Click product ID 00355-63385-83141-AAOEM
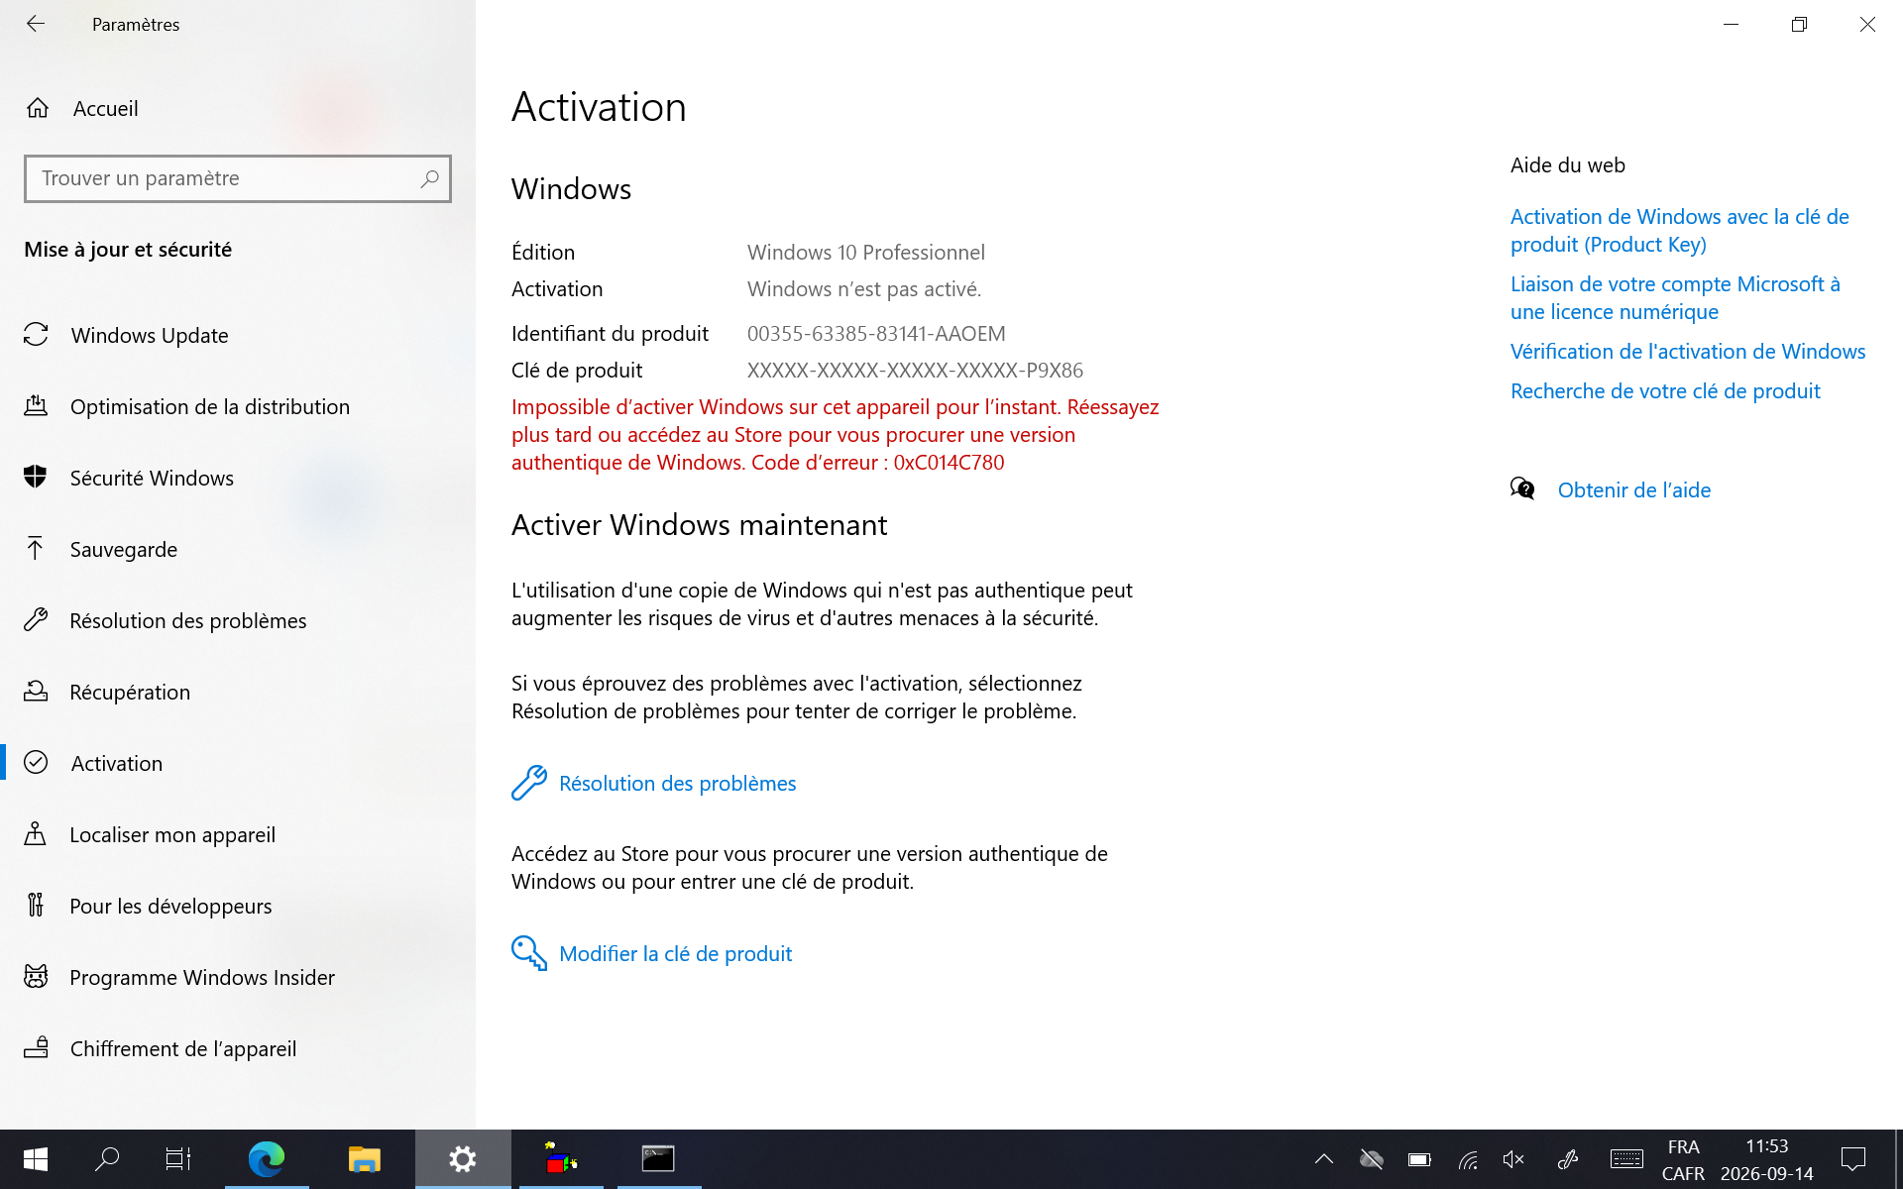Image resolution: width=1903 pixels, height=1189 pixels. (x=876, y=334)
